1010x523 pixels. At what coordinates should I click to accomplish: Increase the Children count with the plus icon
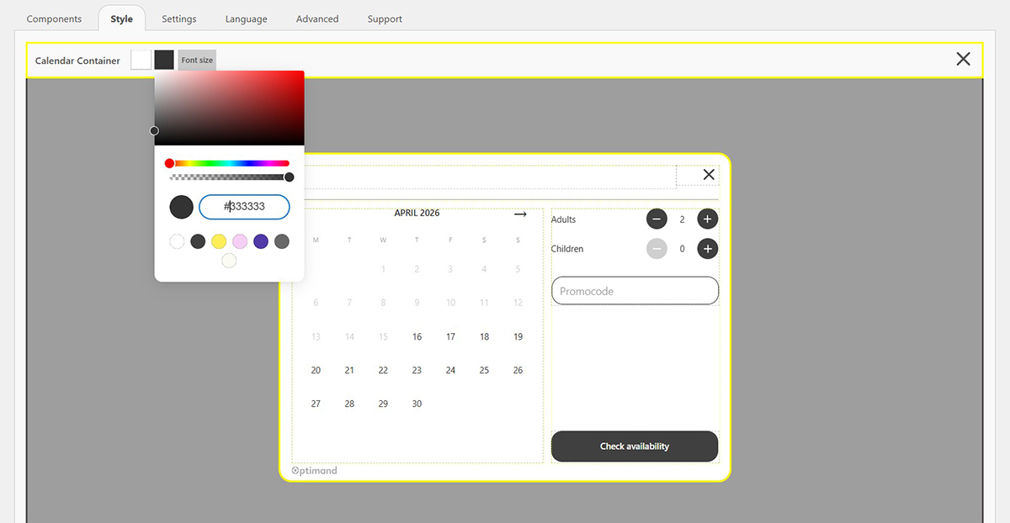click(x=707, y=248)
